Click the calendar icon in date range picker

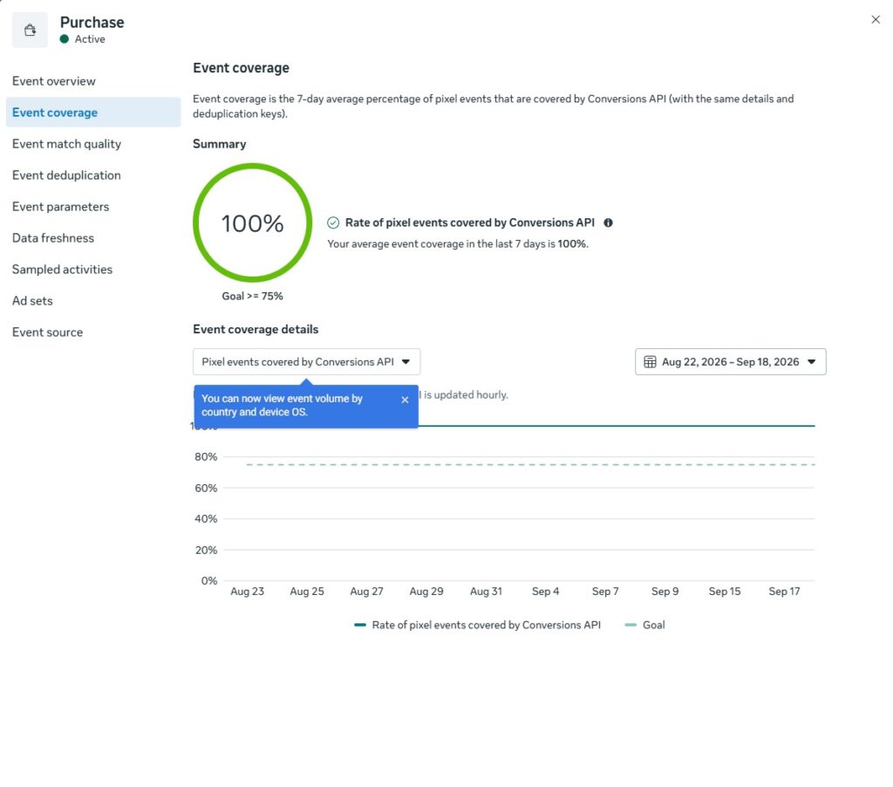(650, 362)
